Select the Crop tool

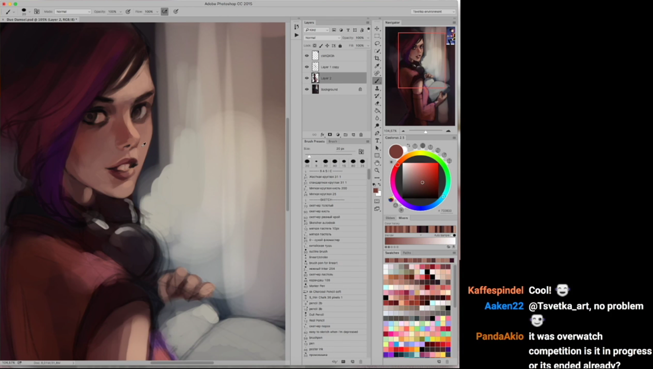point(377,58)
